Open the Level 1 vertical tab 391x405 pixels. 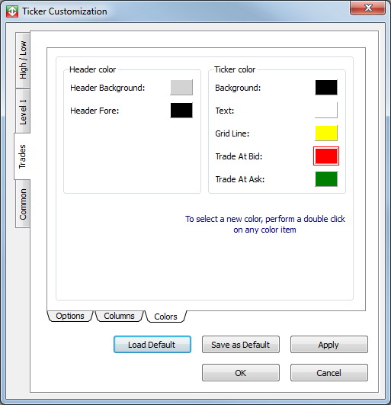tap(23, 111)
